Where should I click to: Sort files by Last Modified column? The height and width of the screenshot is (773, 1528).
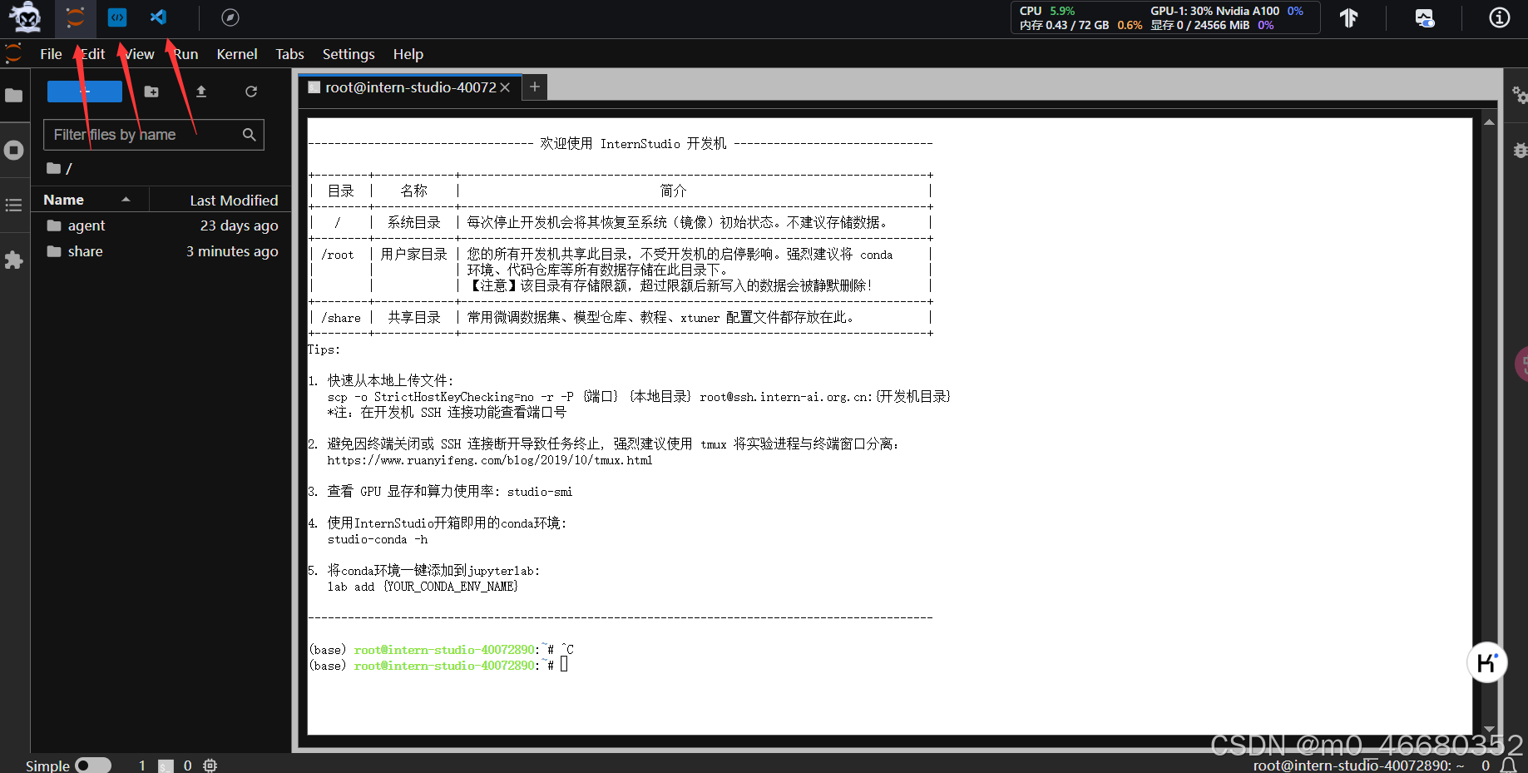(x=220, y=200)
